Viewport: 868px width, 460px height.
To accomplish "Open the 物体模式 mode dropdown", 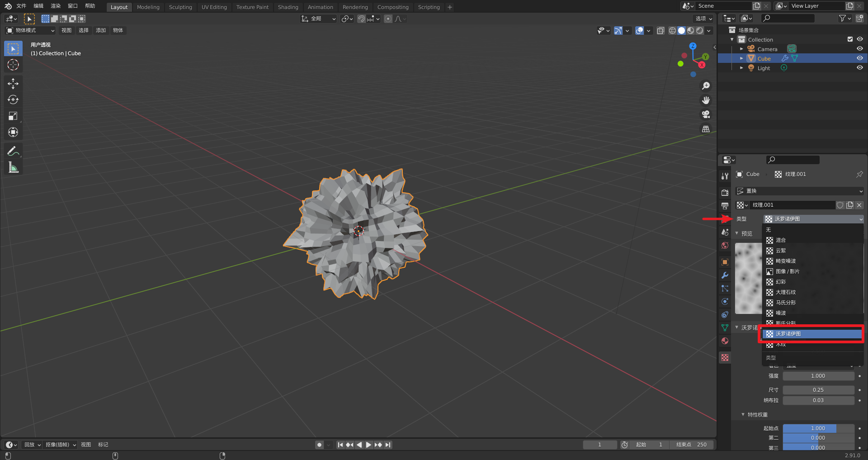I will click(30, 30).
